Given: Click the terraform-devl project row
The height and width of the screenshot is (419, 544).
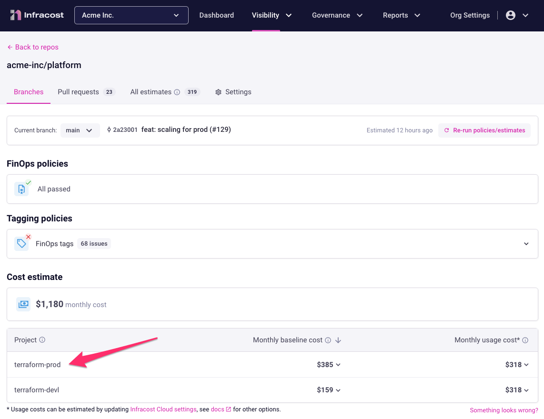Looking at the screenshot, I should pyautogui.click(x=272, y=390).
